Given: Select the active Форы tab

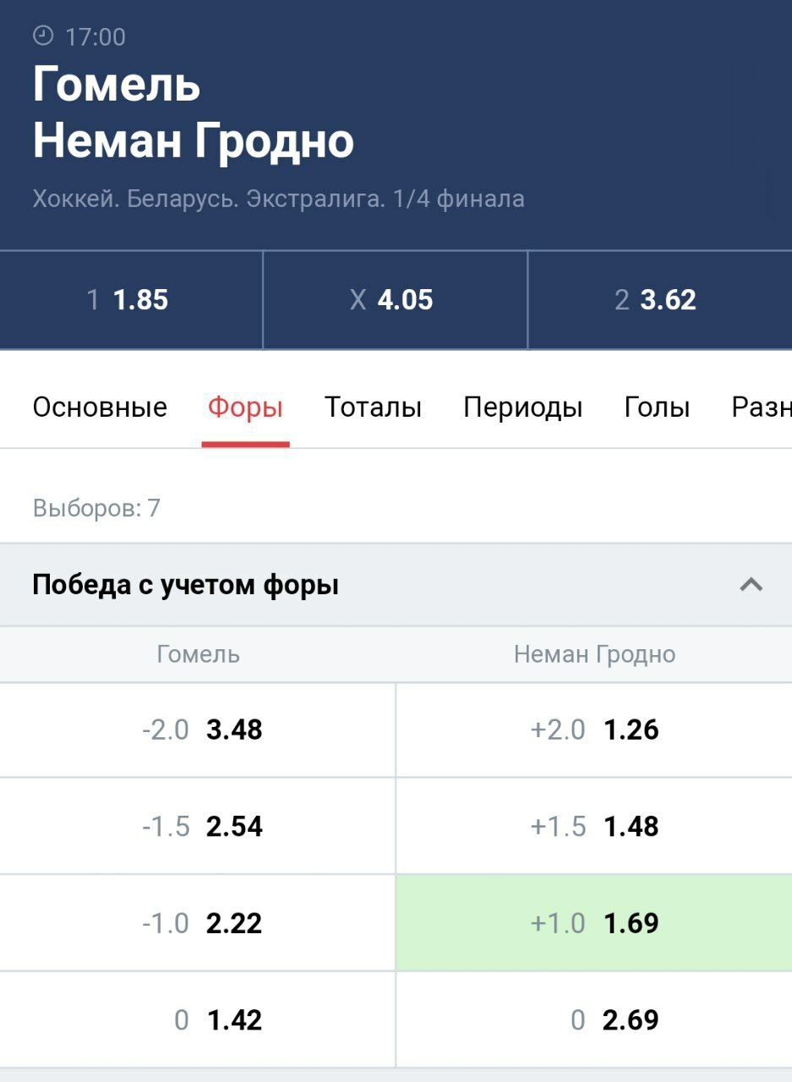Looking at the screenshot, I should tap(245, 407).
